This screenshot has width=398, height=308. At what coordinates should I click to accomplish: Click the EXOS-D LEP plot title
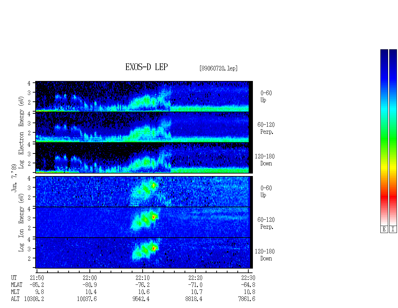point(147,67)
